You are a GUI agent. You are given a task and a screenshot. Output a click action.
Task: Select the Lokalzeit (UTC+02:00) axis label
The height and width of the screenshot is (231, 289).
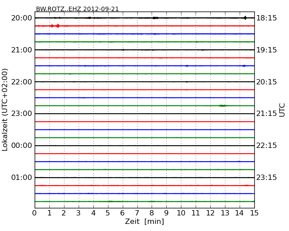click(x=5, y=110)
